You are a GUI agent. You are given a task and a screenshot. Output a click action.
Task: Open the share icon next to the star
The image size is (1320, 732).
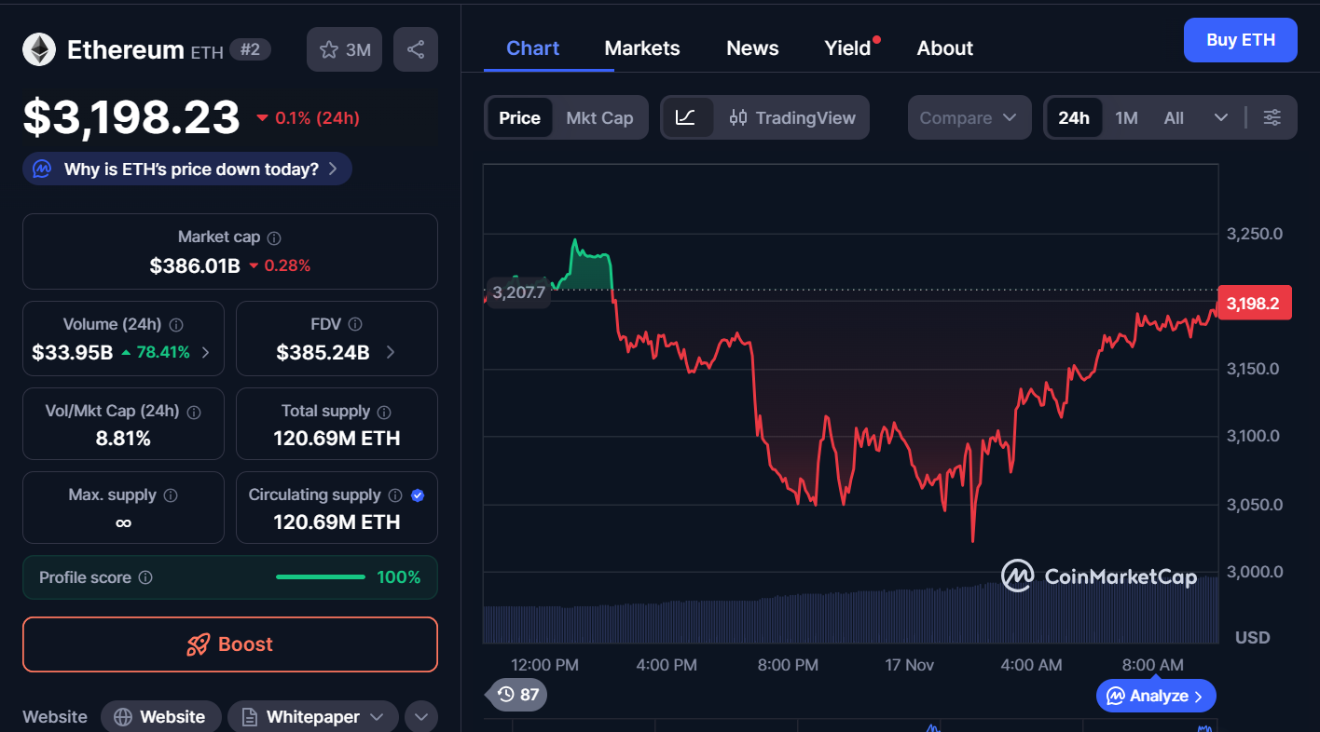(416, 48)
